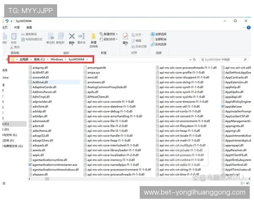Image resolution: width=254 pixels, height=203 pixels.
Task: Click Paste shortcut (粘贴快捷方式)
Action: pyautogui.click(x=32, y=39)
